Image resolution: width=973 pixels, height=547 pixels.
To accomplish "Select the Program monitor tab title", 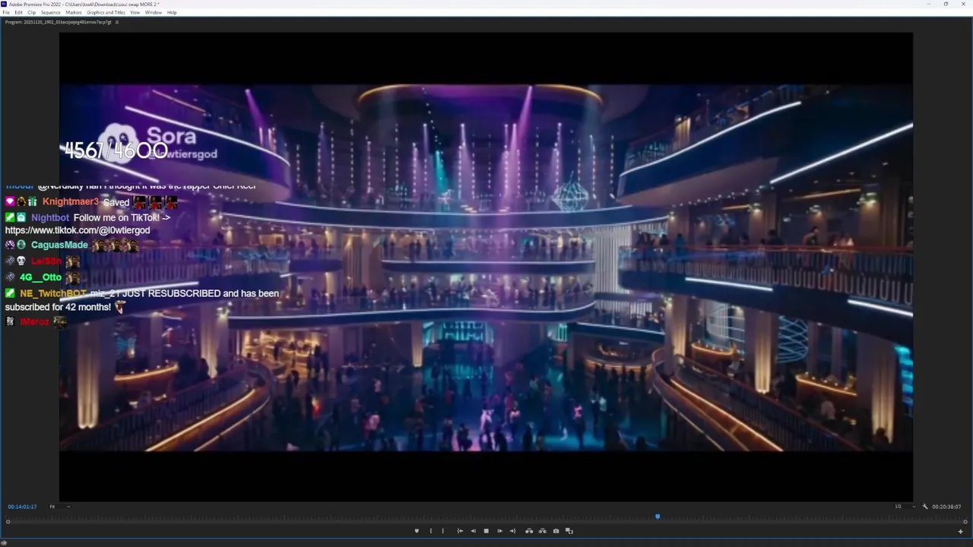I will click(x=58, y=22).
